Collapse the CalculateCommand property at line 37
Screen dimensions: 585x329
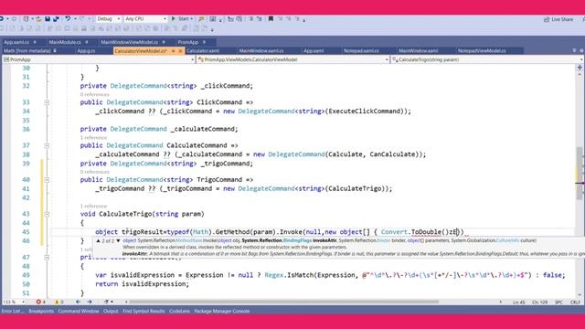[x=47, y=145]
